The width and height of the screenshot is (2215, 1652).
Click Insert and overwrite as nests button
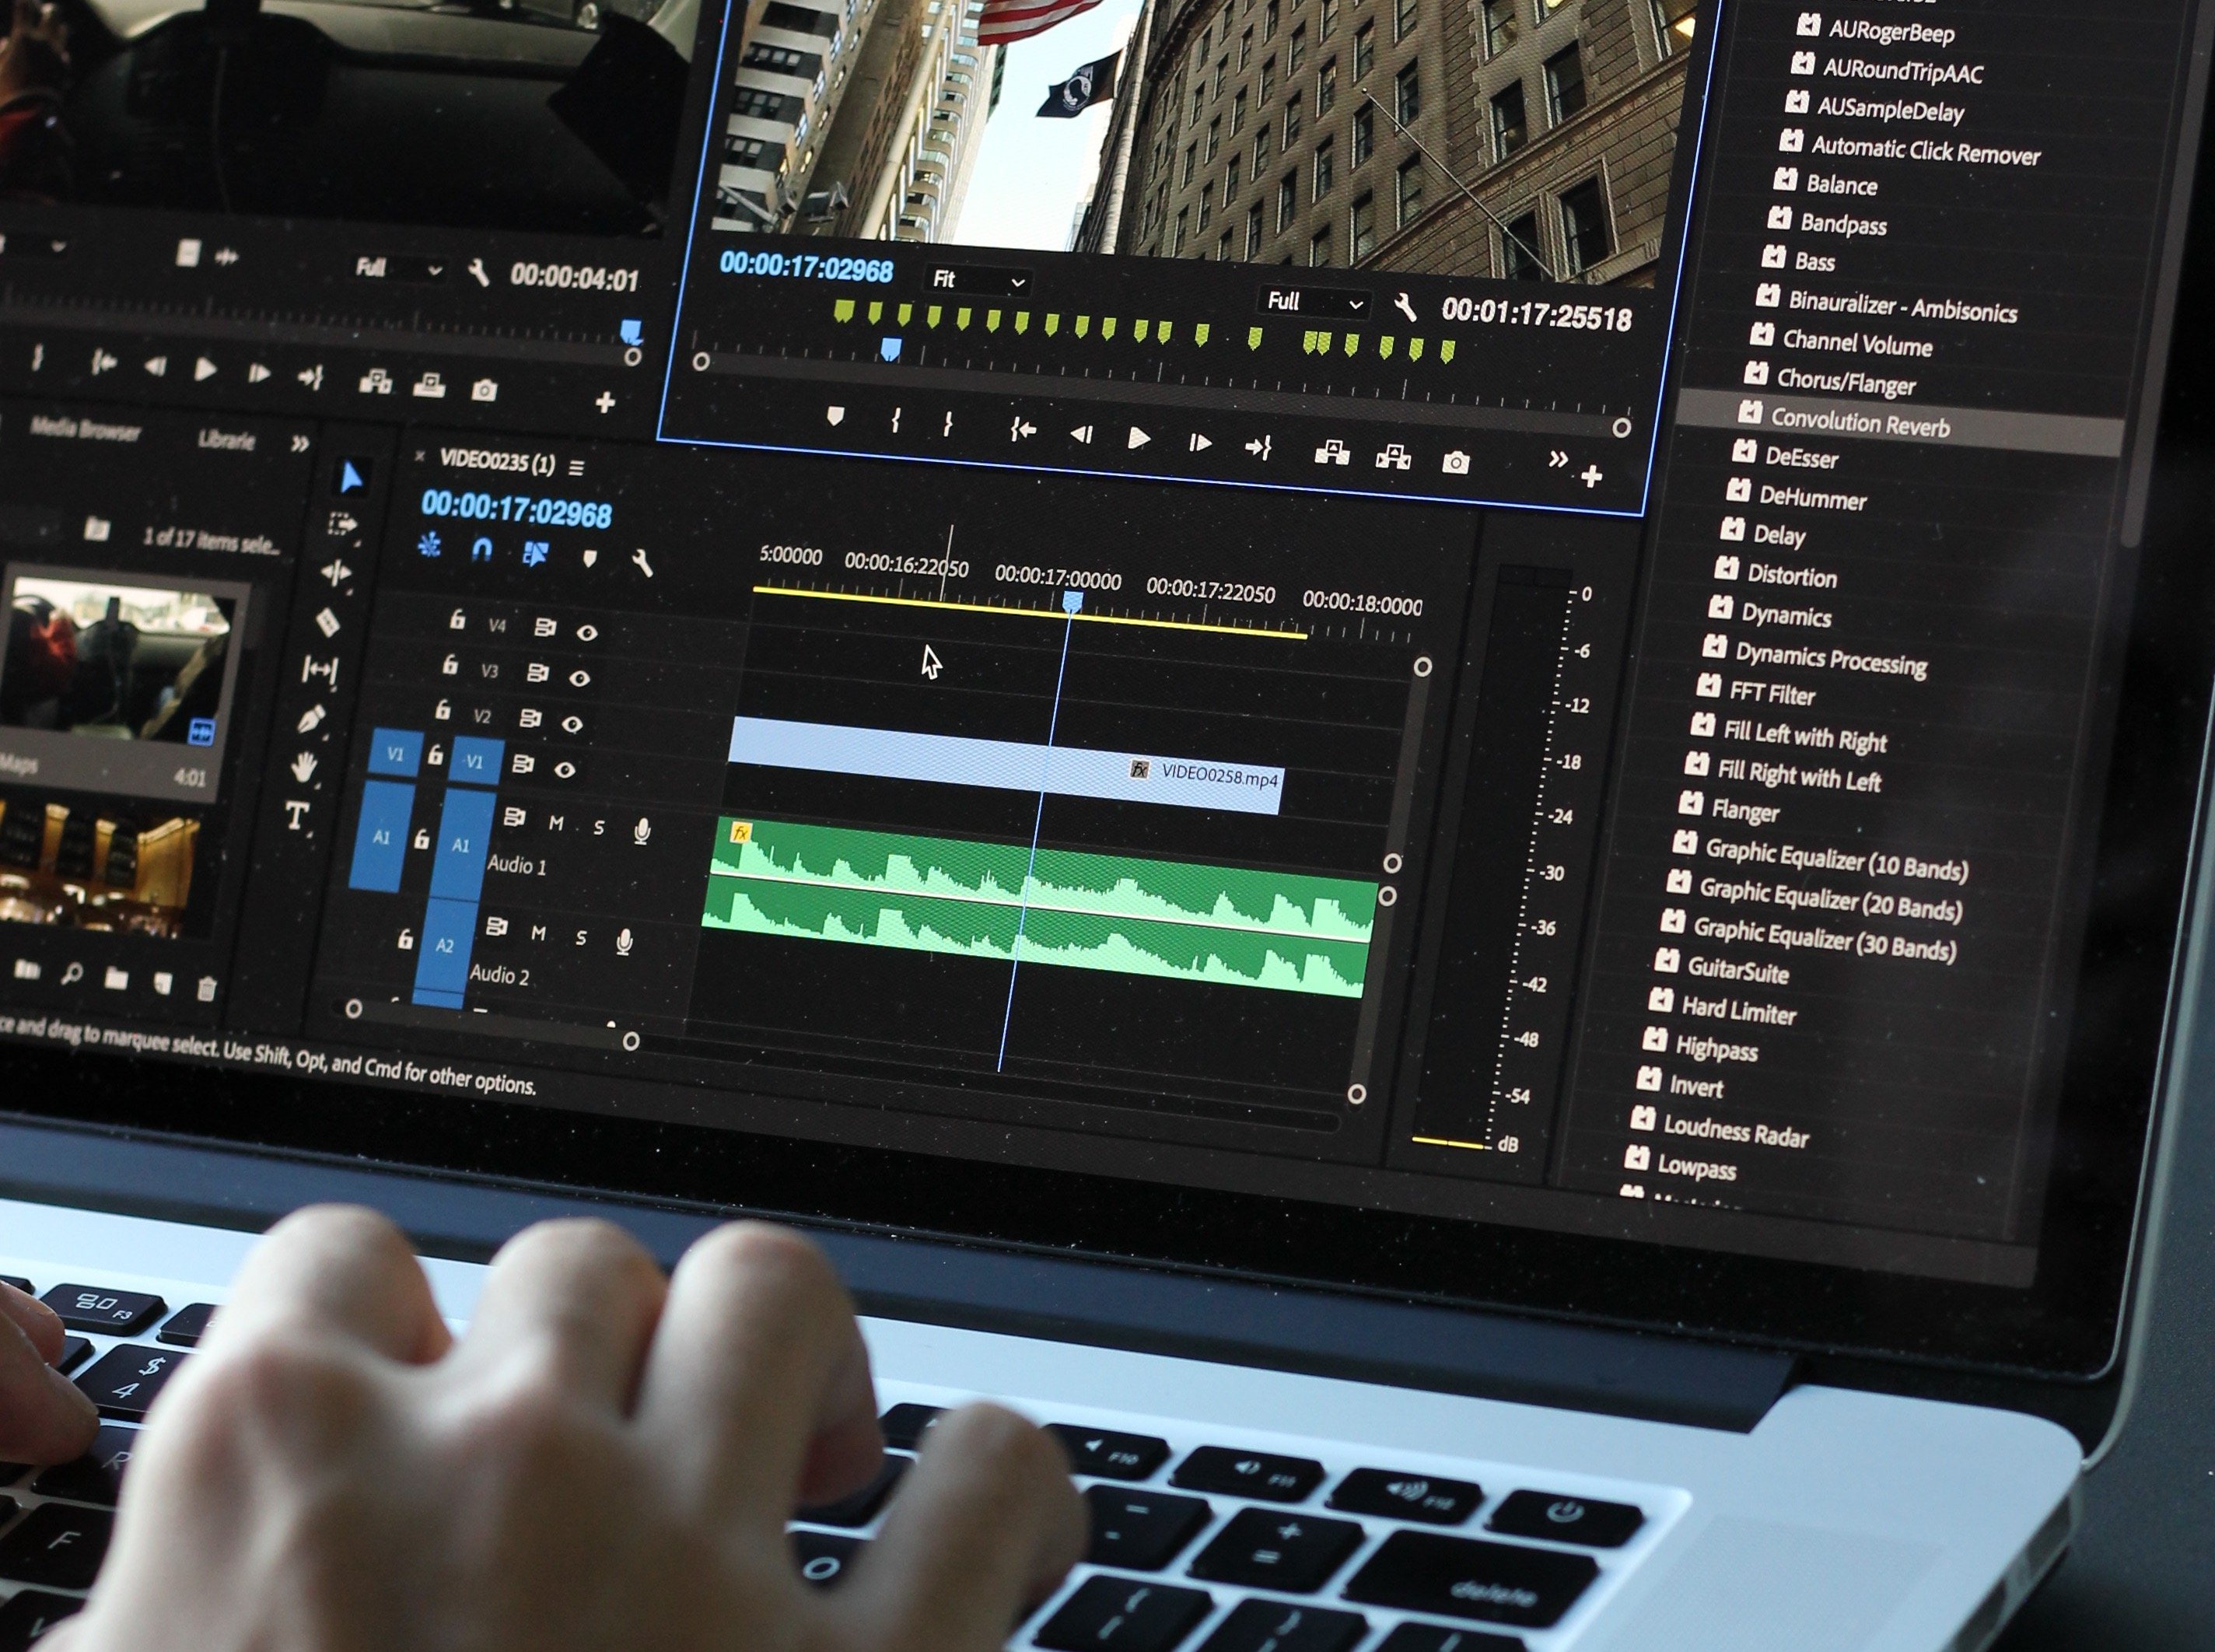point(429,546)
